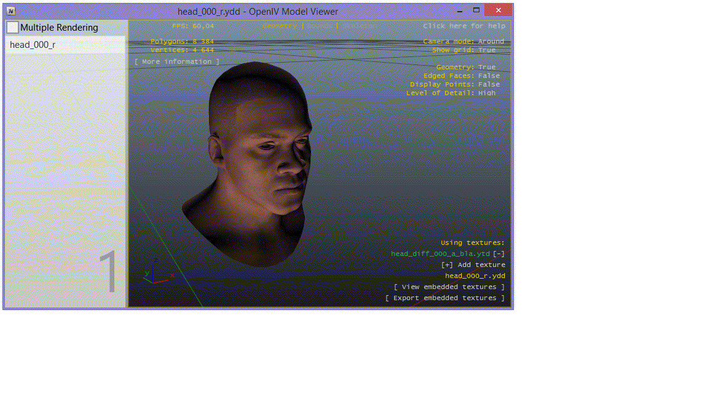Click the XYZ axis gizmo
718x410 pixels.
(x=158, y=271)
